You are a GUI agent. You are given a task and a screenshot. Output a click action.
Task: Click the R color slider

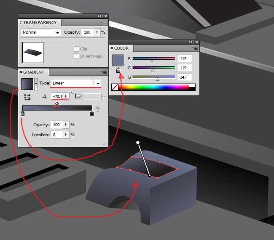point(154,58)
